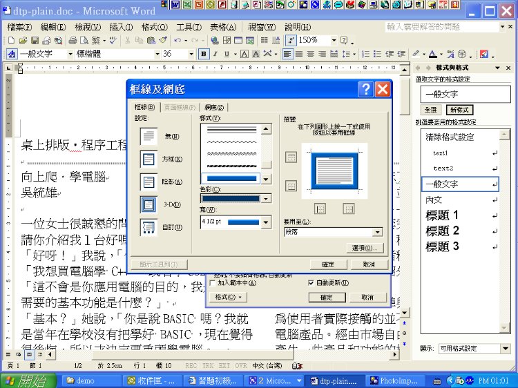Select the 3-D border setting
Viewport: 518px width, 388px height.
(x=148, y=205)
